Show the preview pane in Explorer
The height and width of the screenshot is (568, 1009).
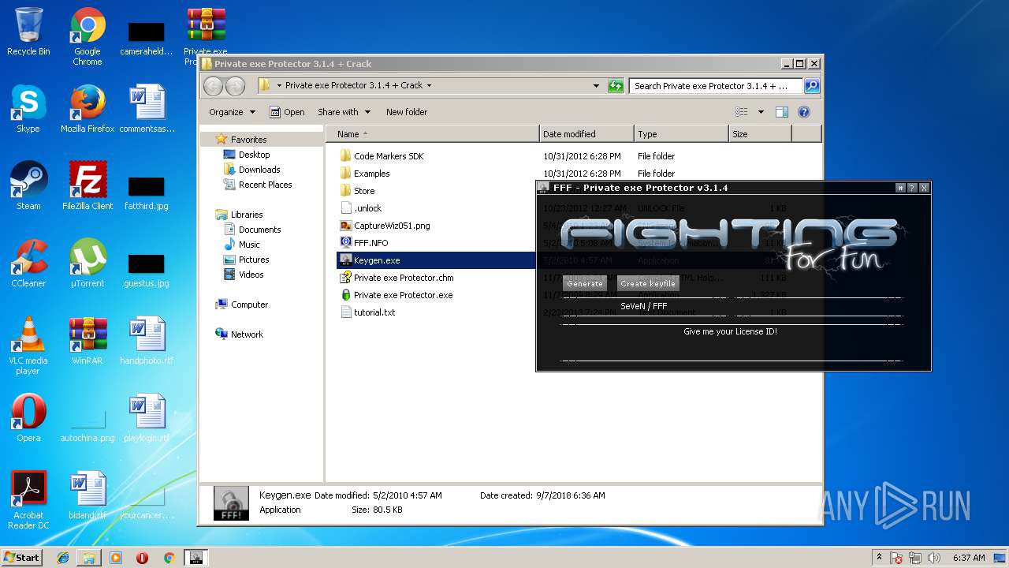(x=782, y=112)
